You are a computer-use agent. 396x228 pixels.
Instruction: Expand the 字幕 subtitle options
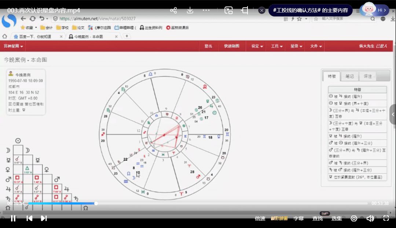click(x=298, y=218)
